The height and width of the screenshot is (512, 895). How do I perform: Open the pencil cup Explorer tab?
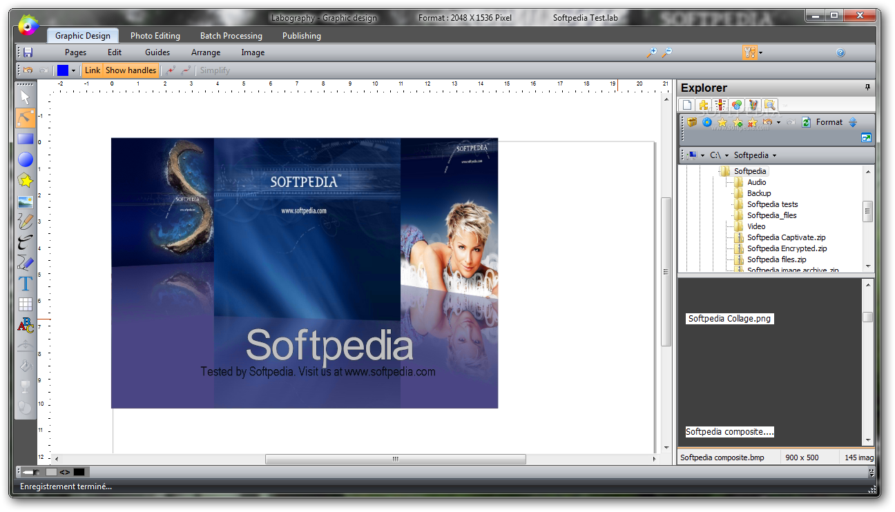[x=753, y=105]
